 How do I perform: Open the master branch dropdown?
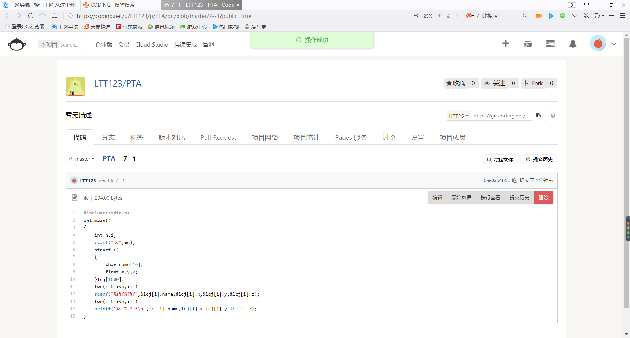82,159
